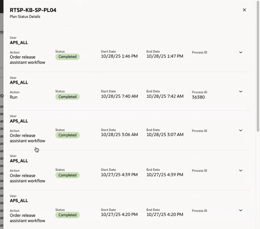Click the Completed badge for the Run action
Screen dimensions: 260x229
coord(68,97)
